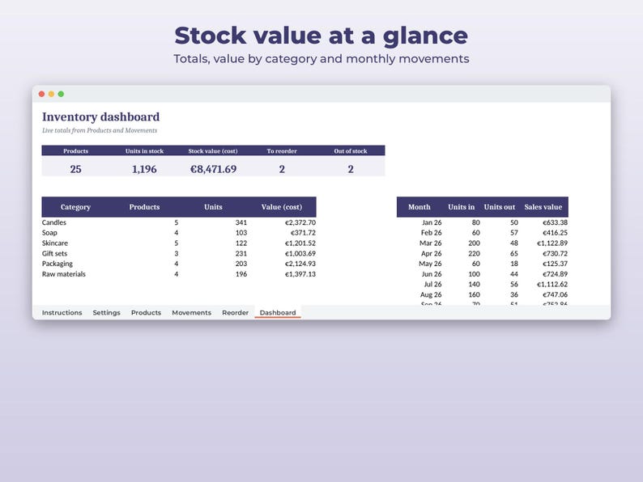
Task: Select the Apr 26 month cell
Action: click(x=432, y=253)
